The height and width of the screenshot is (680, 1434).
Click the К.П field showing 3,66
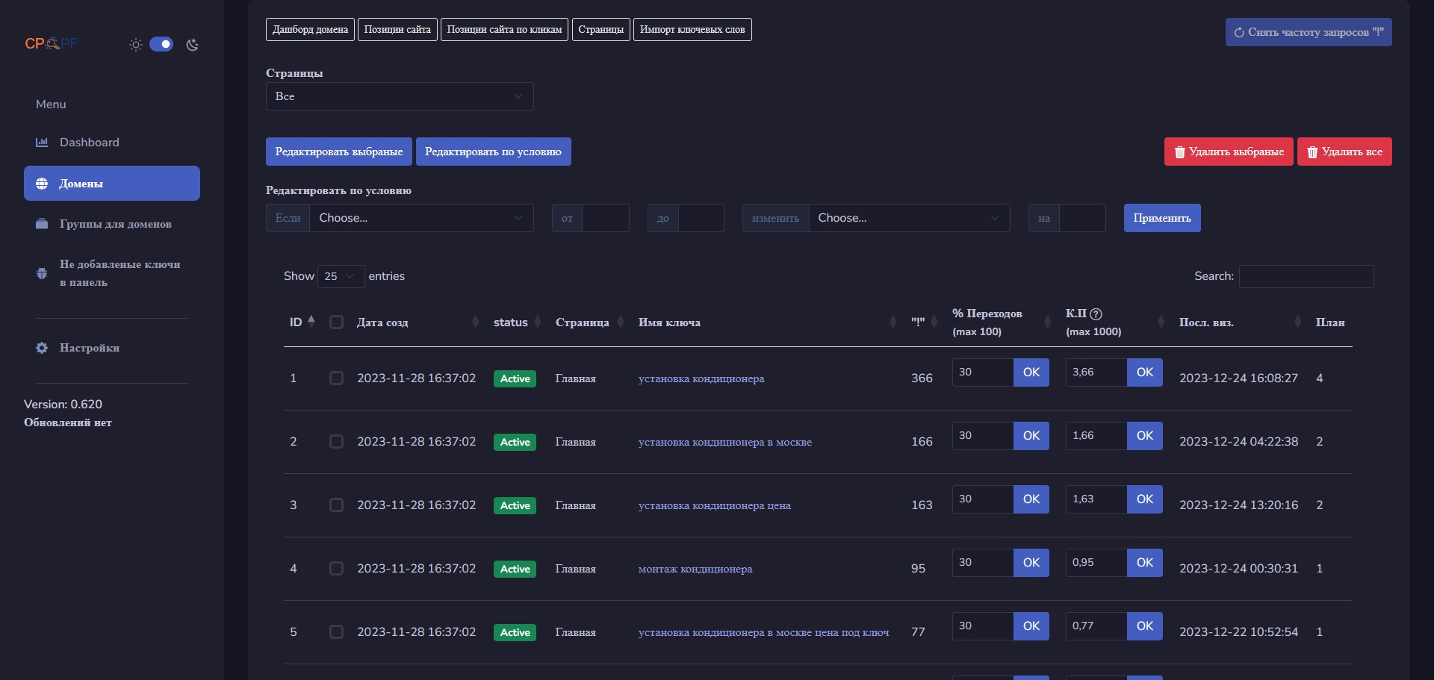click(x=1096, y=372)
